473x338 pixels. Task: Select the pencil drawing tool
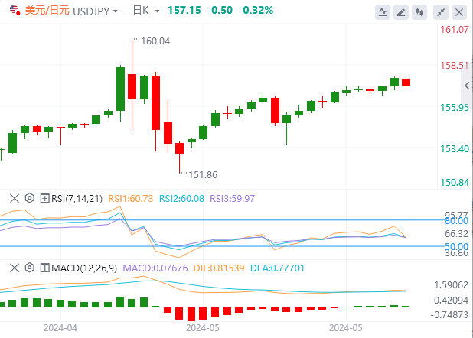point(401,12)
